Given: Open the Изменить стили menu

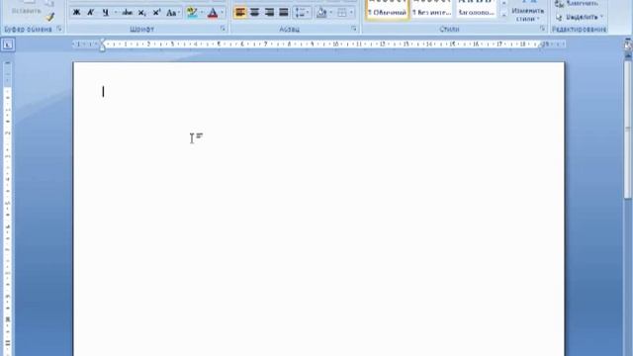Looking at the screenshot, I should [527, 11].
